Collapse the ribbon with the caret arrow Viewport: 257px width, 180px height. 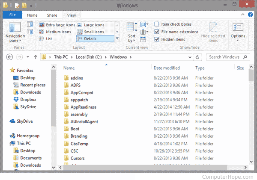point(243,15)
